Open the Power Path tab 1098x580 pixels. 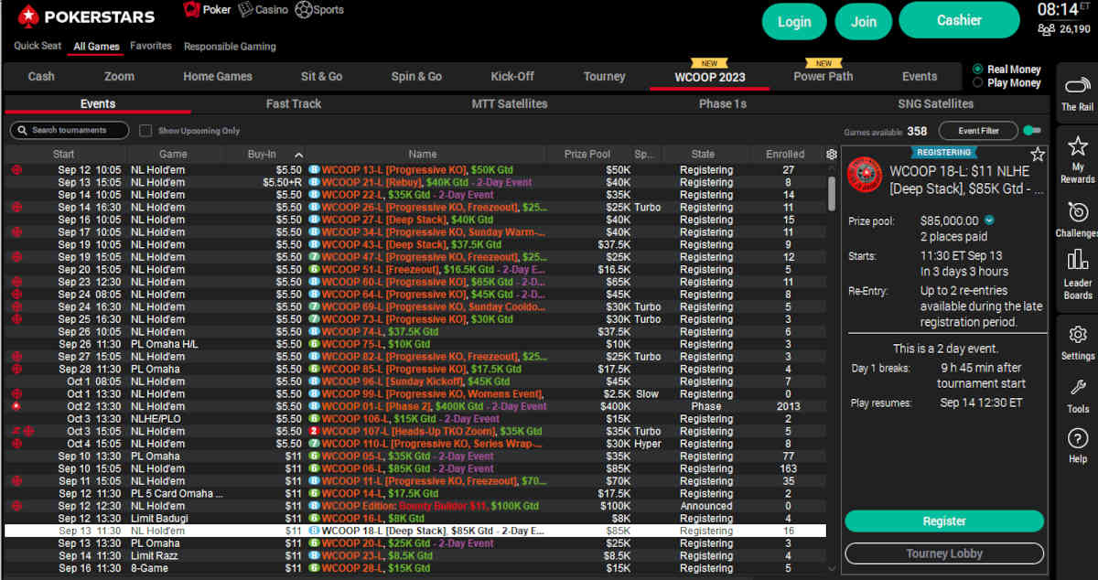[823, 77]
